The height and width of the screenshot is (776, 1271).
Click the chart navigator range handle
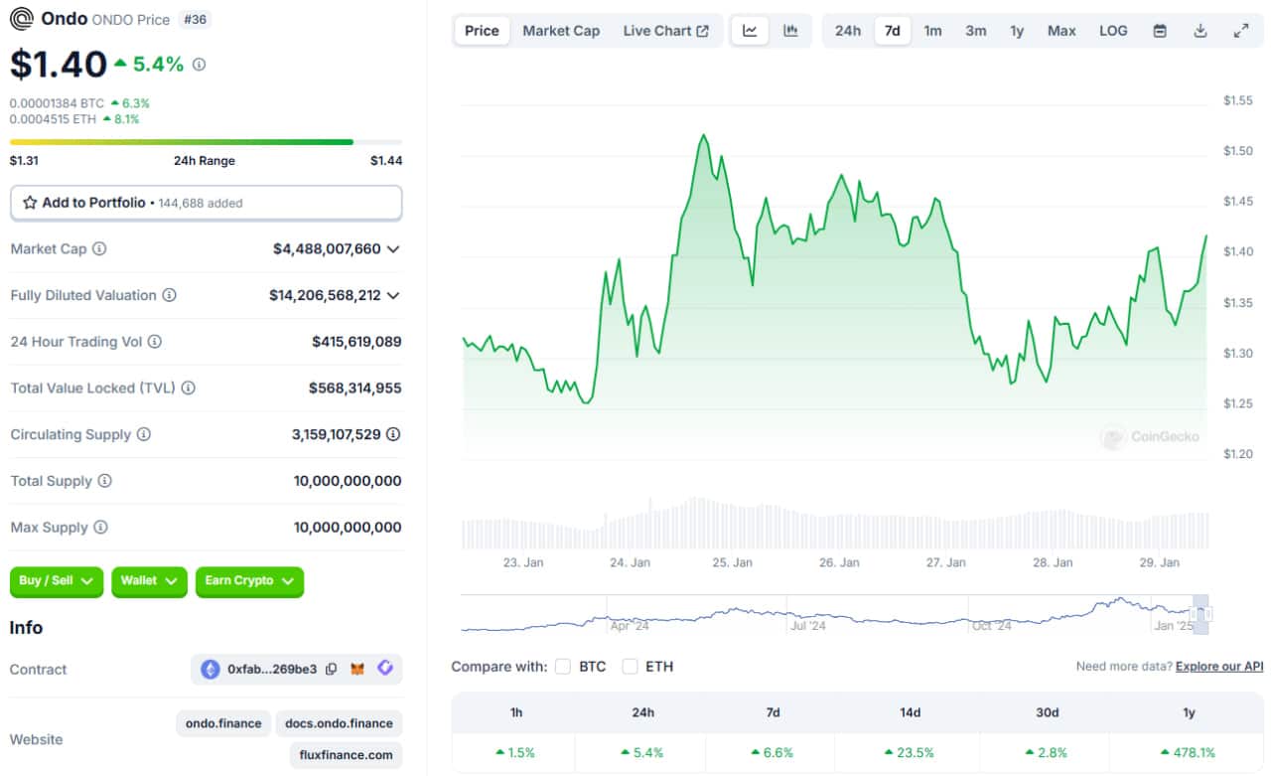(1201, 614)
